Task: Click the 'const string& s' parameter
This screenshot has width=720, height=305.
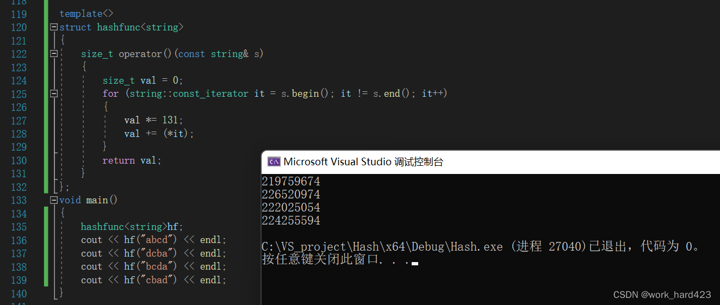Action: coord(219,54)
